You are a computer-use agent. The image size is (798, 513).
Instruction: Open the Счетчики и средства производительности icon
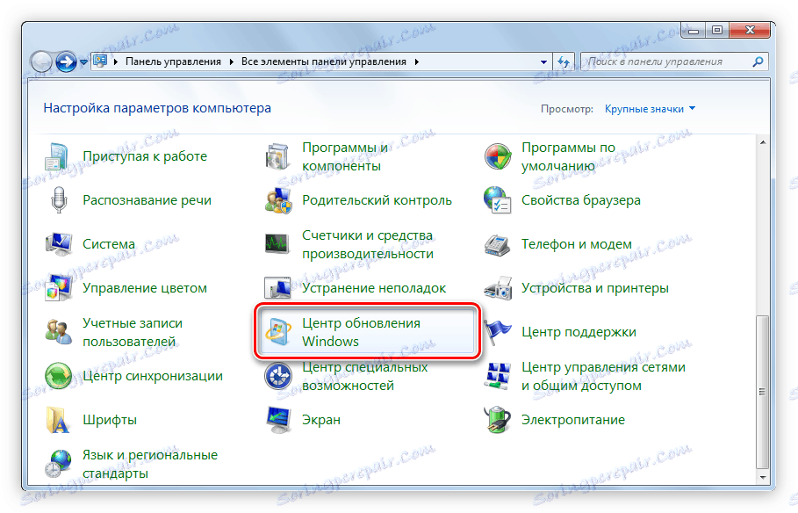pyautogui.click(x=278, y=244)
